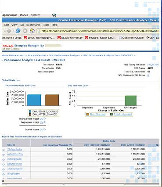
Task: Click the page icon in the address bar
Action: (x=39, y=31)
